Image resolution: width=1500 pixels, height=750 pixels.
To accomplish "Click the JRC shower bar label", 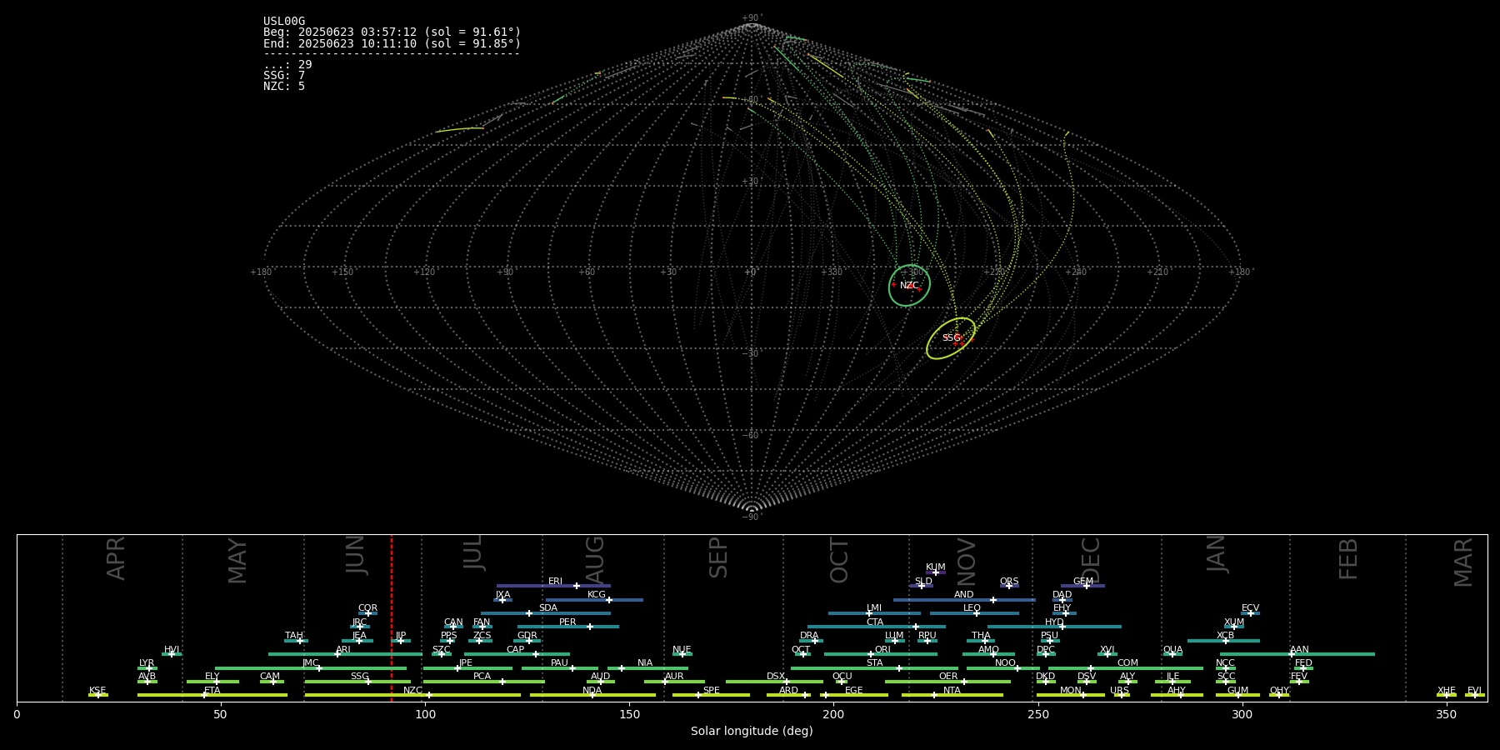I will [x=359, y=622].
